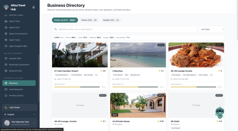
Task: Click the star rating of 27 Cafe Zanzibar Airport
Action: (x=103, y=71)
